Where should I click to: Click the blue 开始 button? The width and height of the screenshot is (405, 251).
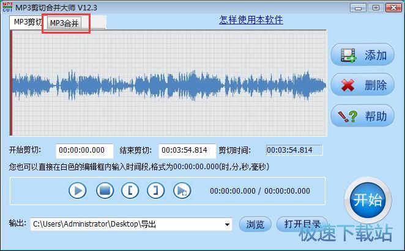[368, 200]
